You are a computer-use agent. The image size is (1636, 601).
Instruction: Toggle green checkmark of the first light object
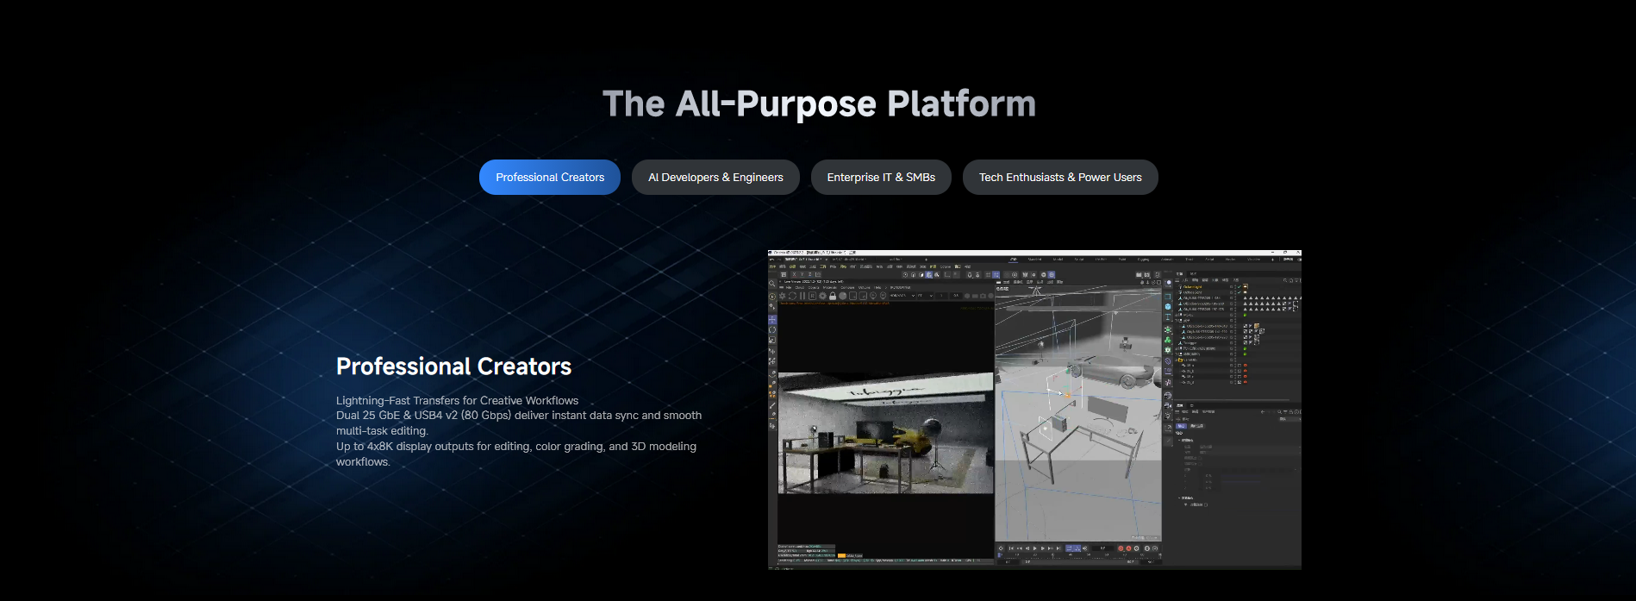coord(1239,287)
